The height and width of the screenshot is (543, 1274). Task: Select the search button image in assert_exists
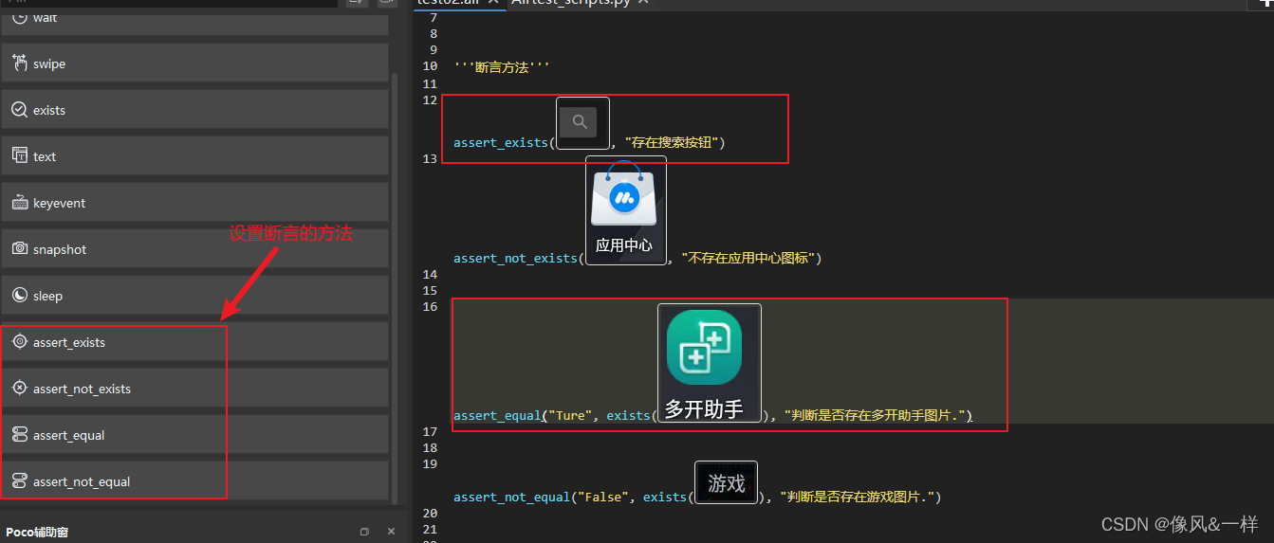582,122
